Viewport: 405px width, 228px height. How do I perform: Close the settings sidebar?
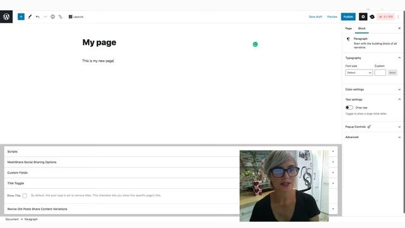pos(399,28)
